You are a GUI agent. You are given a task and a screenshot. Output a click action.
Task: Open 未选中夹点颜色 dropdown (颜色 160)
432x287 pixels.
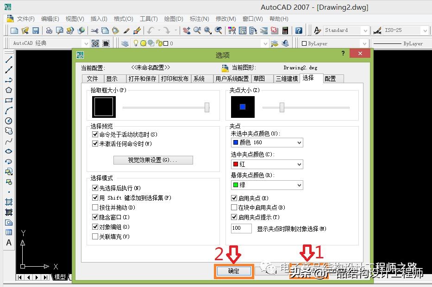267,142
